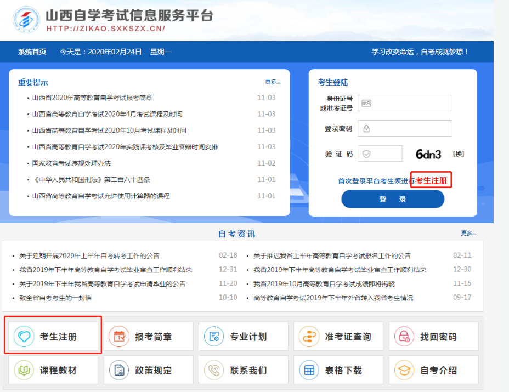Click the 政策规定 document icon
Image resolution: width=509 pixels, height=392 pixels.
119,370
